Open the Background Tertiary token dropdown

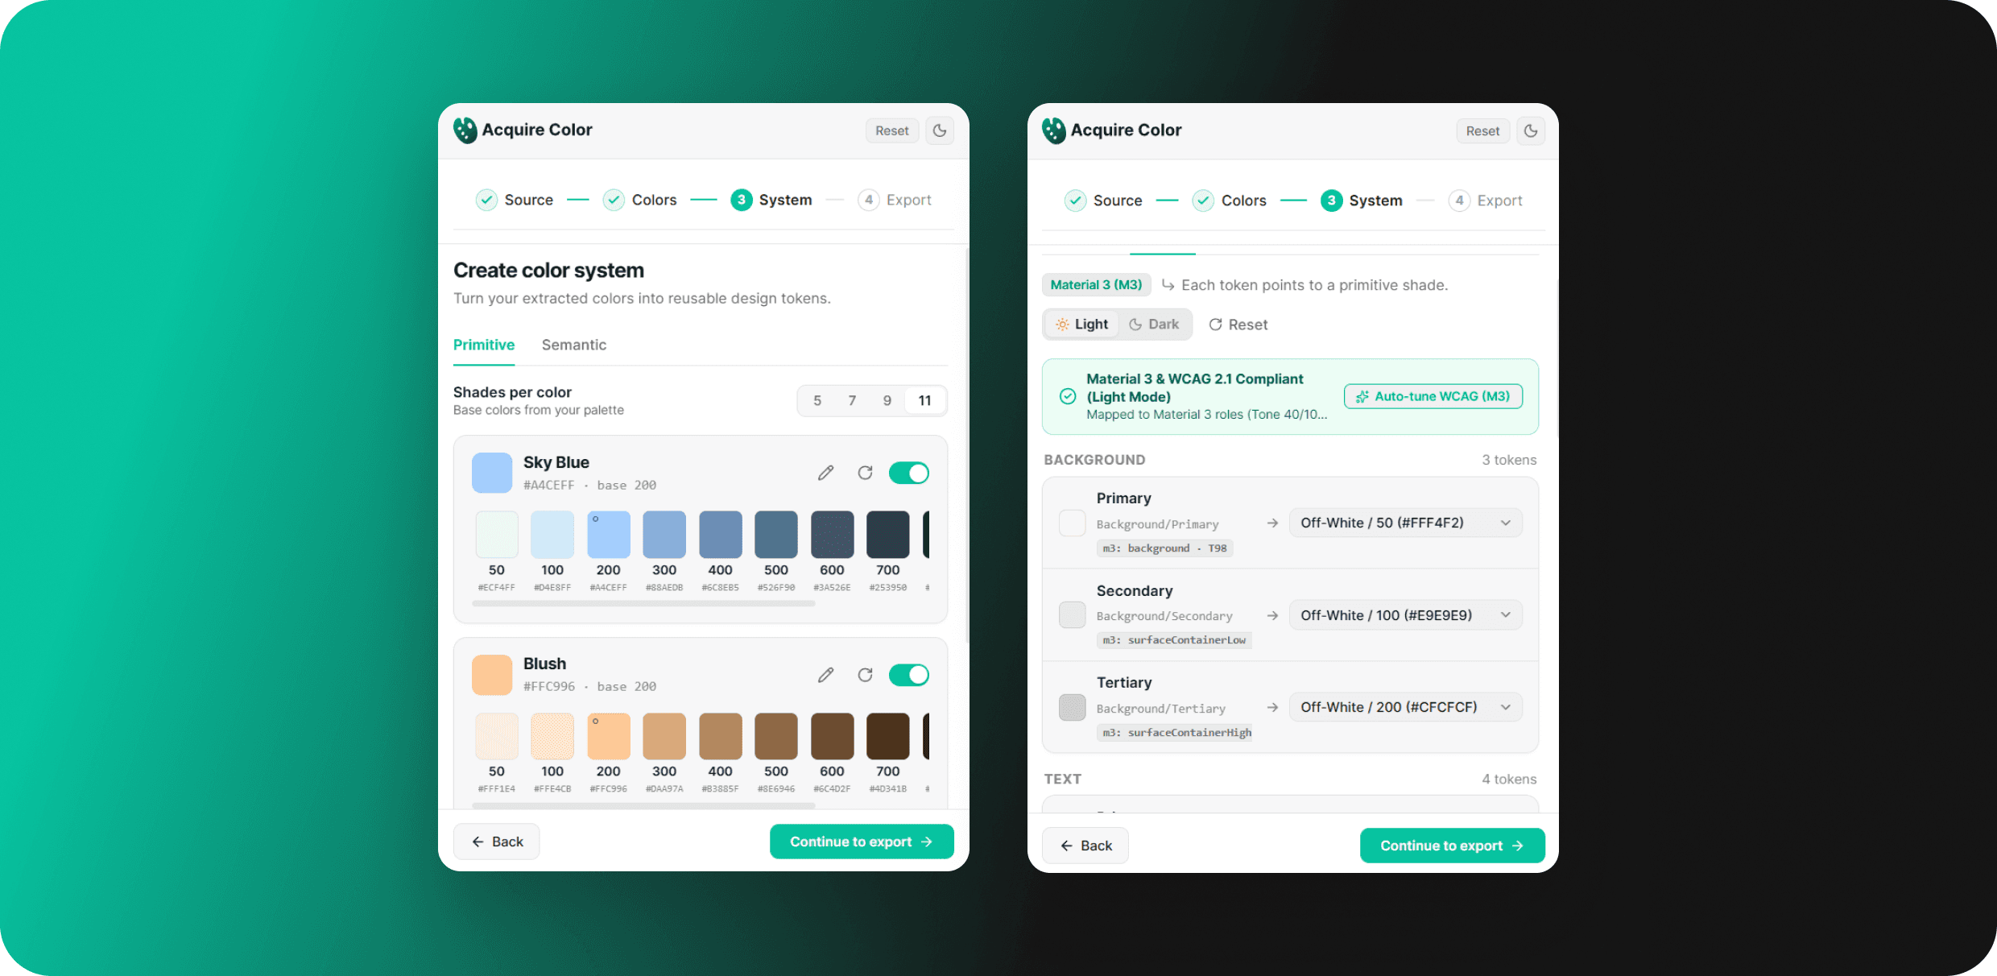click(1405, 707)
